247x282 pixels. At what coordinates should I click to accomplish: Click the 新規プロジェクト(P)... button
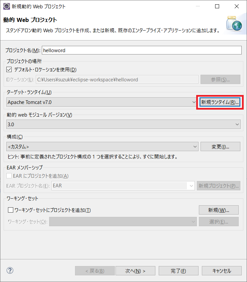(x=218, y=186)
